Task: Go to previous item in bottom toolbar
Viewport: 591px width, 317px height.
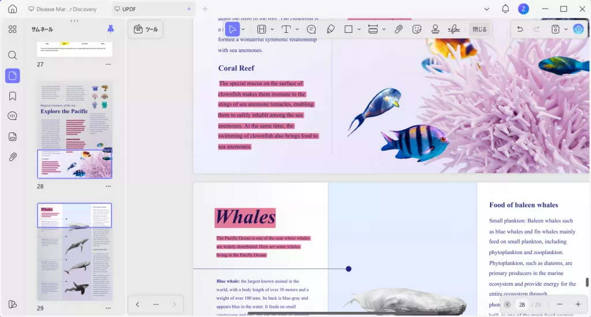Action: click(137, 304)
